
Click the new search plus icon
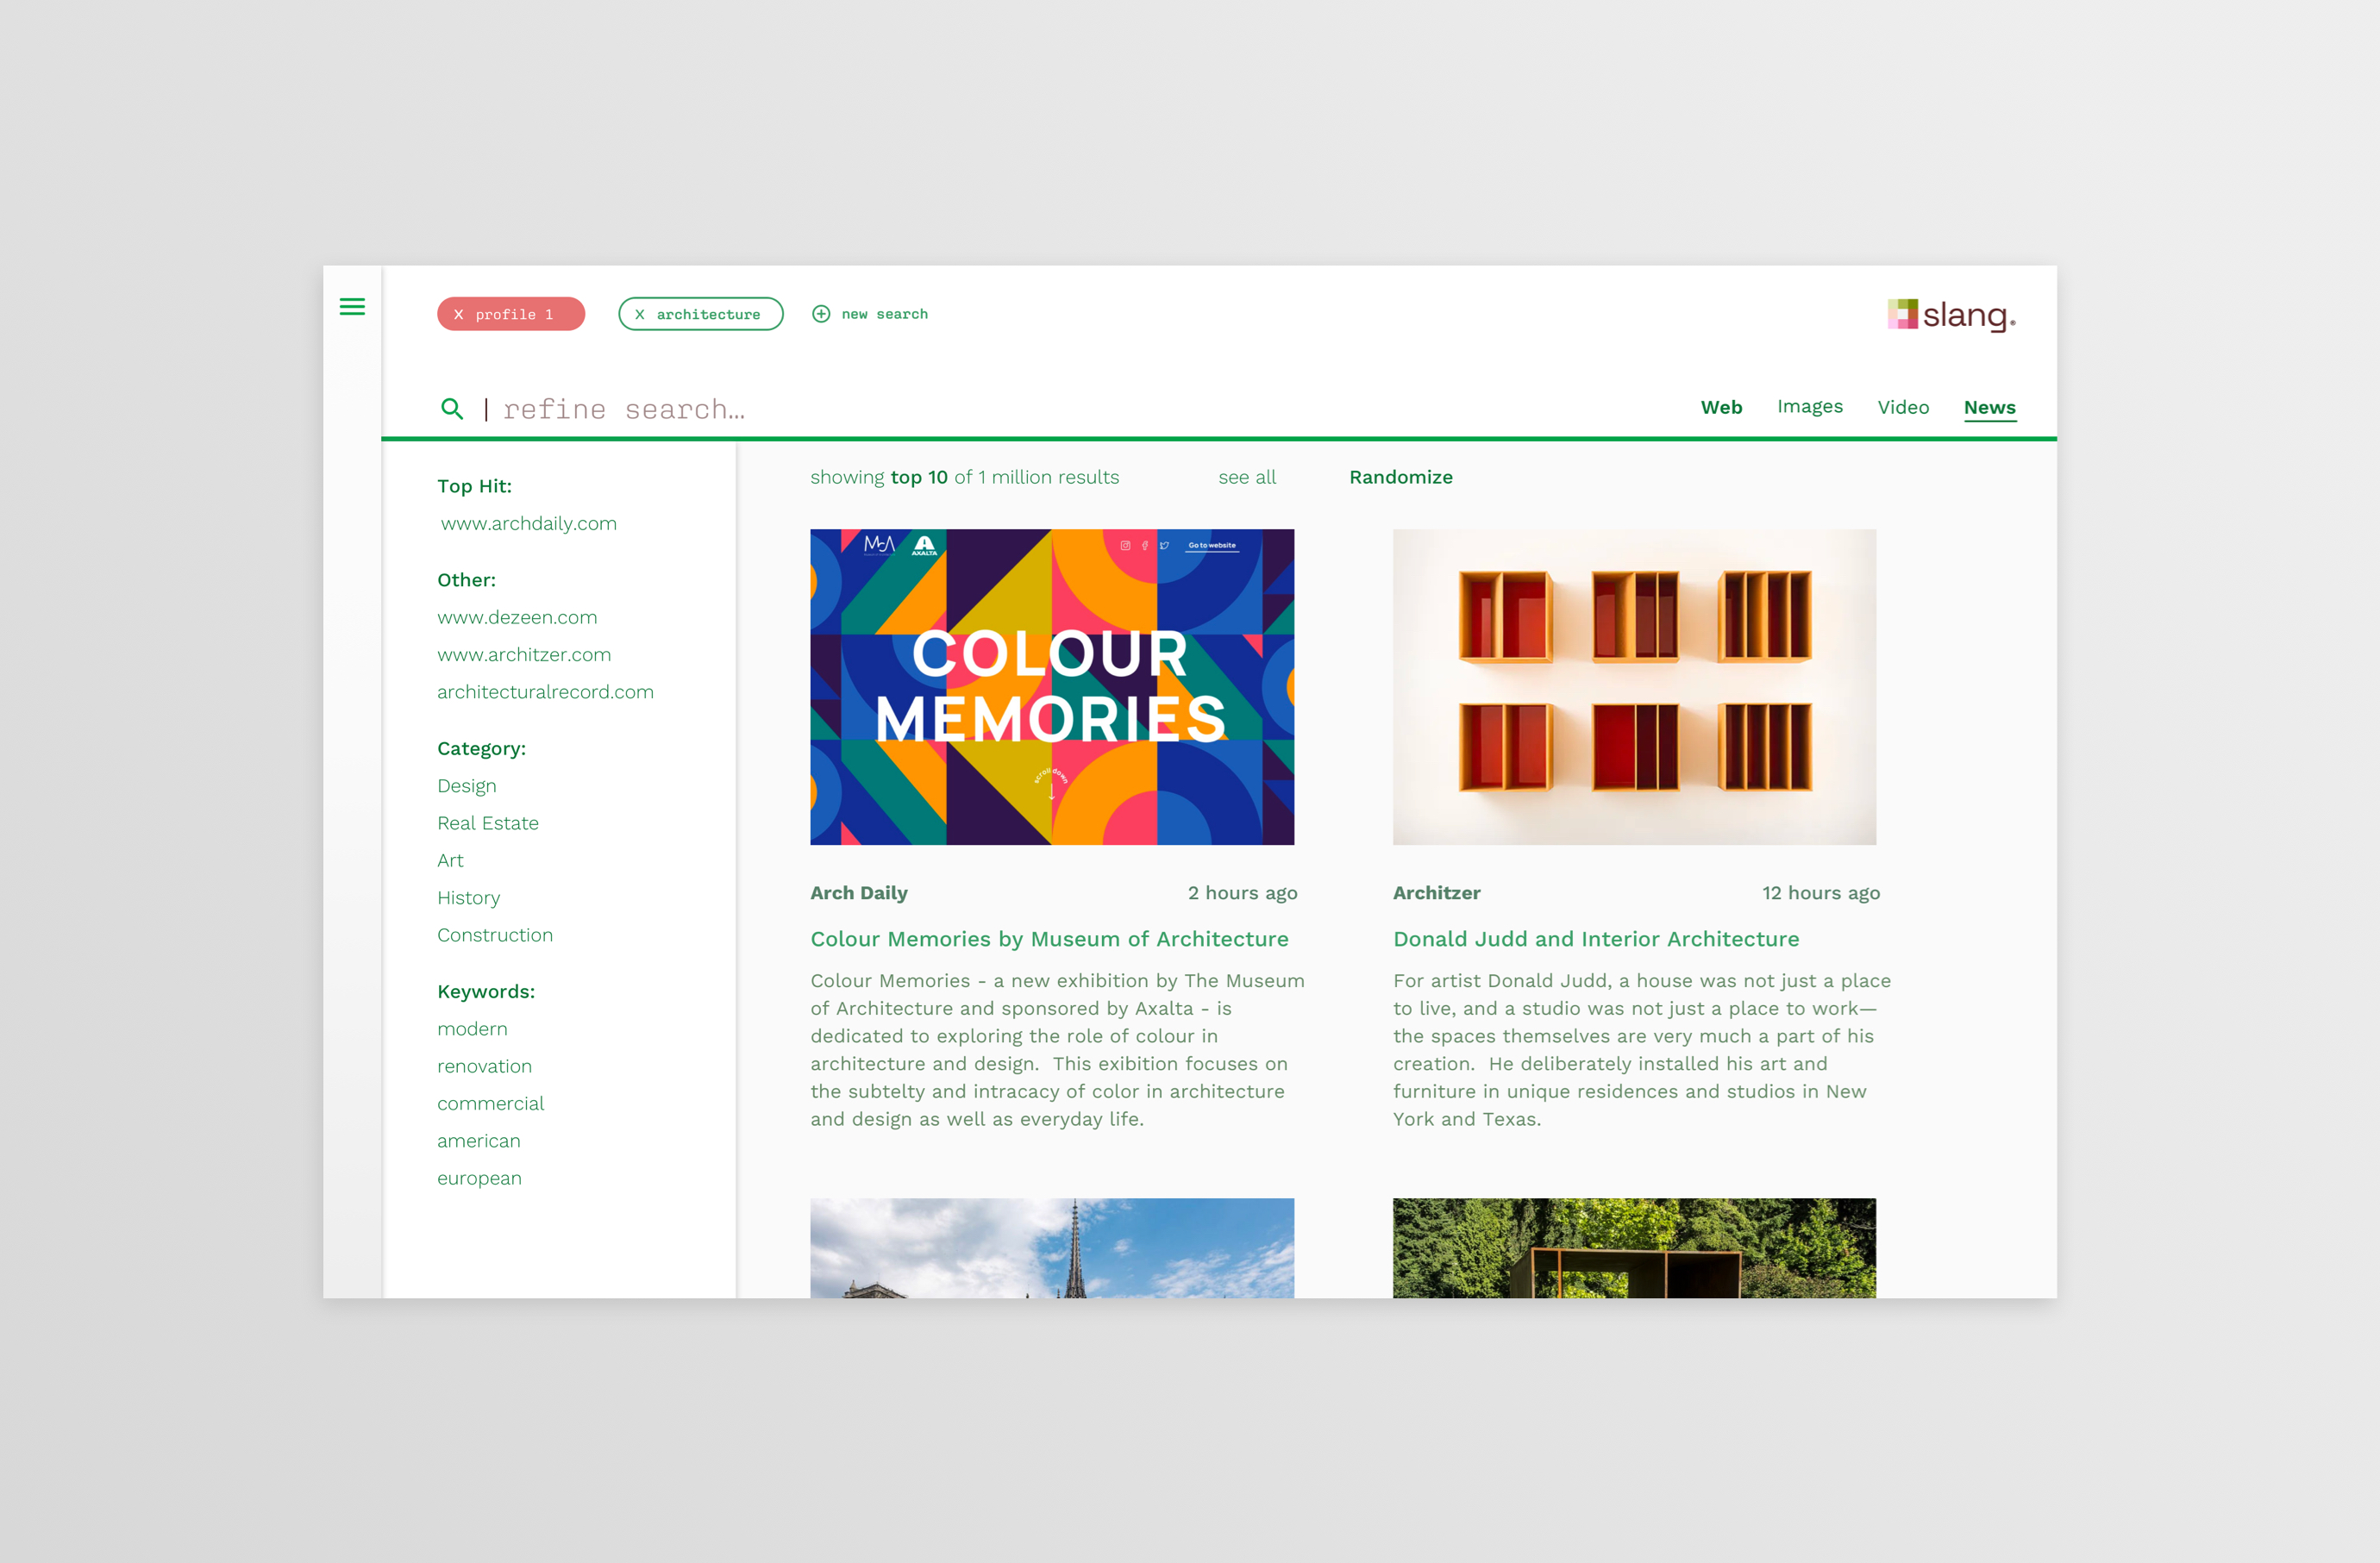click(x=821, y=314)
